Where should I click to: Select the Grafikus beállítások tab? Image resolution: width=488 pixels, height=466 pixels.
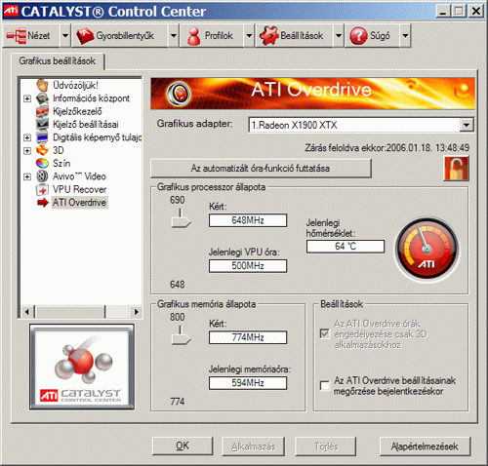coord(58,61)
